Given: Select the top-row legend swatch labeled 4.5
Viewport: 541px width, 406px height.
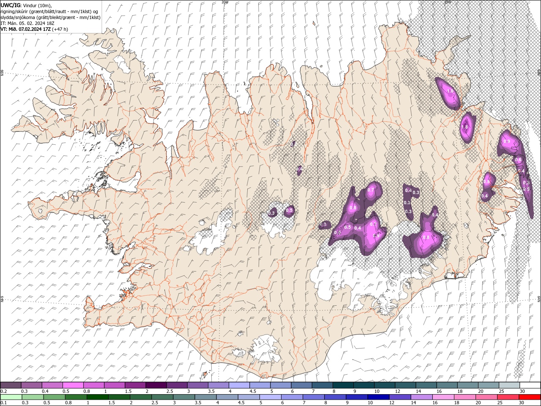Looking at the screenshot, I should (260, 385).
